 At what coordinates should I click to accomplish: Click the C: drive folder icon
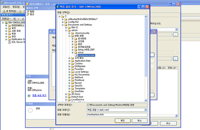click(x=62, y=16)
